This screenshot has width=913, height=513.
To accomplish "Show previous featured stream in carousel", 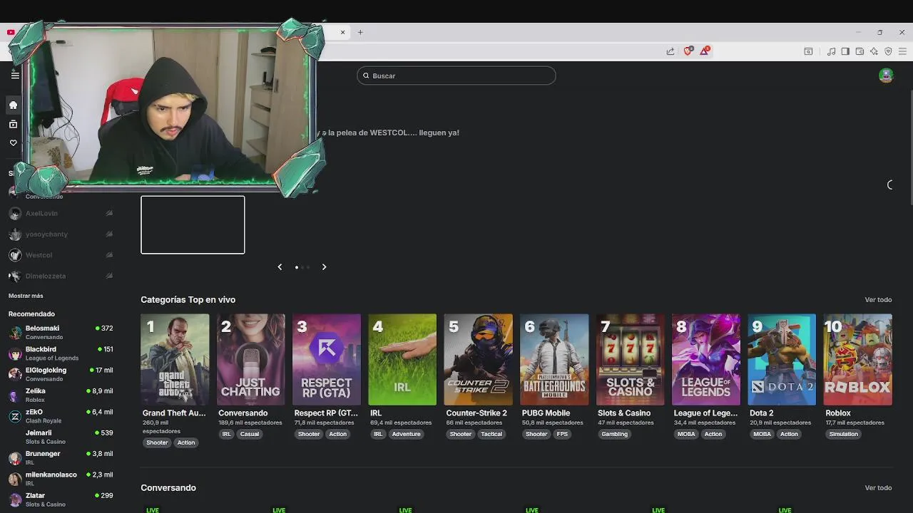I will [x=280, y=266].
